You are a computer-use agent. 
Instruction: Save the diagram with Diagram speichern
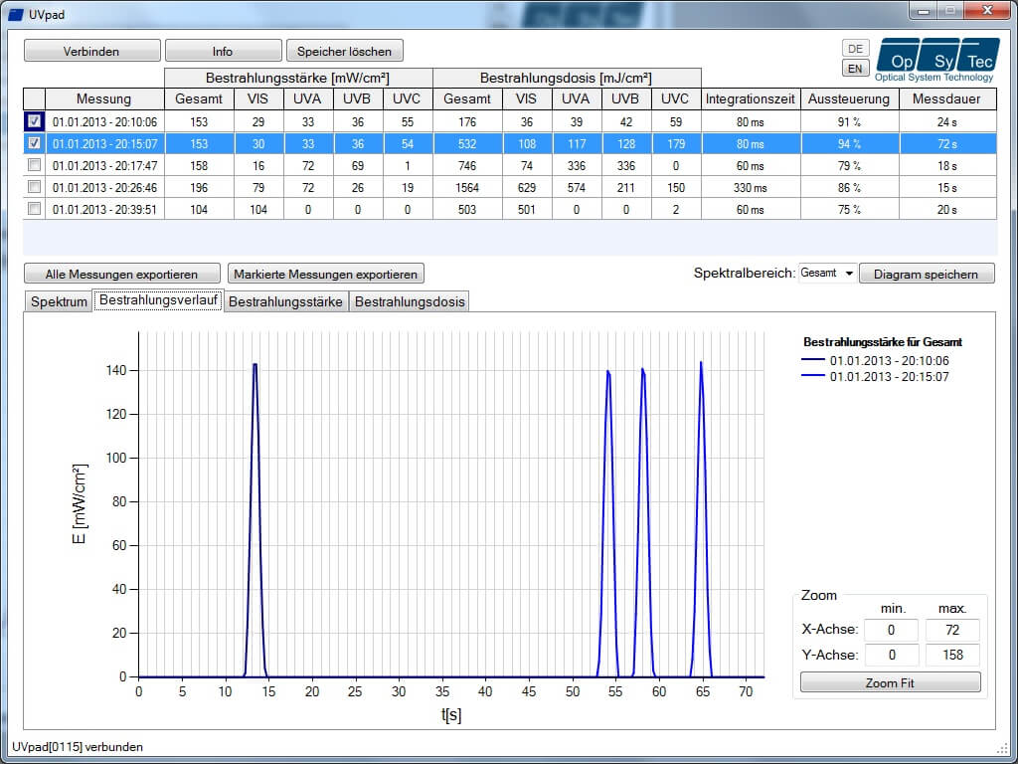coord(927,273)
